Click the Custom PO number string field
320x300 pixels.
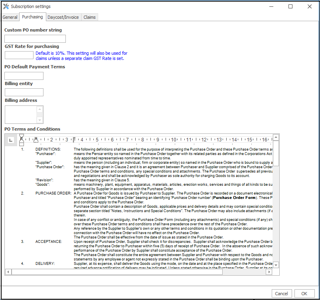35,39
